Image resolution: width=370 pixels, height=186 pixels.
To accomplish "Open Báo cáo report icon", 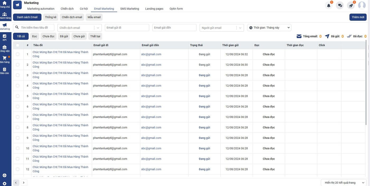I will click(x=4, y=70).
